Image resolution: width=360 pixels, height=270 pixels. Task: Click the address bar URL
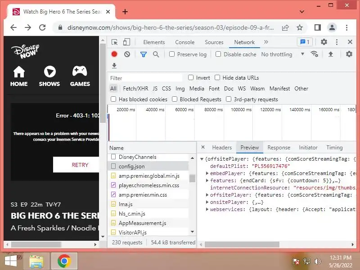[171, 28]
